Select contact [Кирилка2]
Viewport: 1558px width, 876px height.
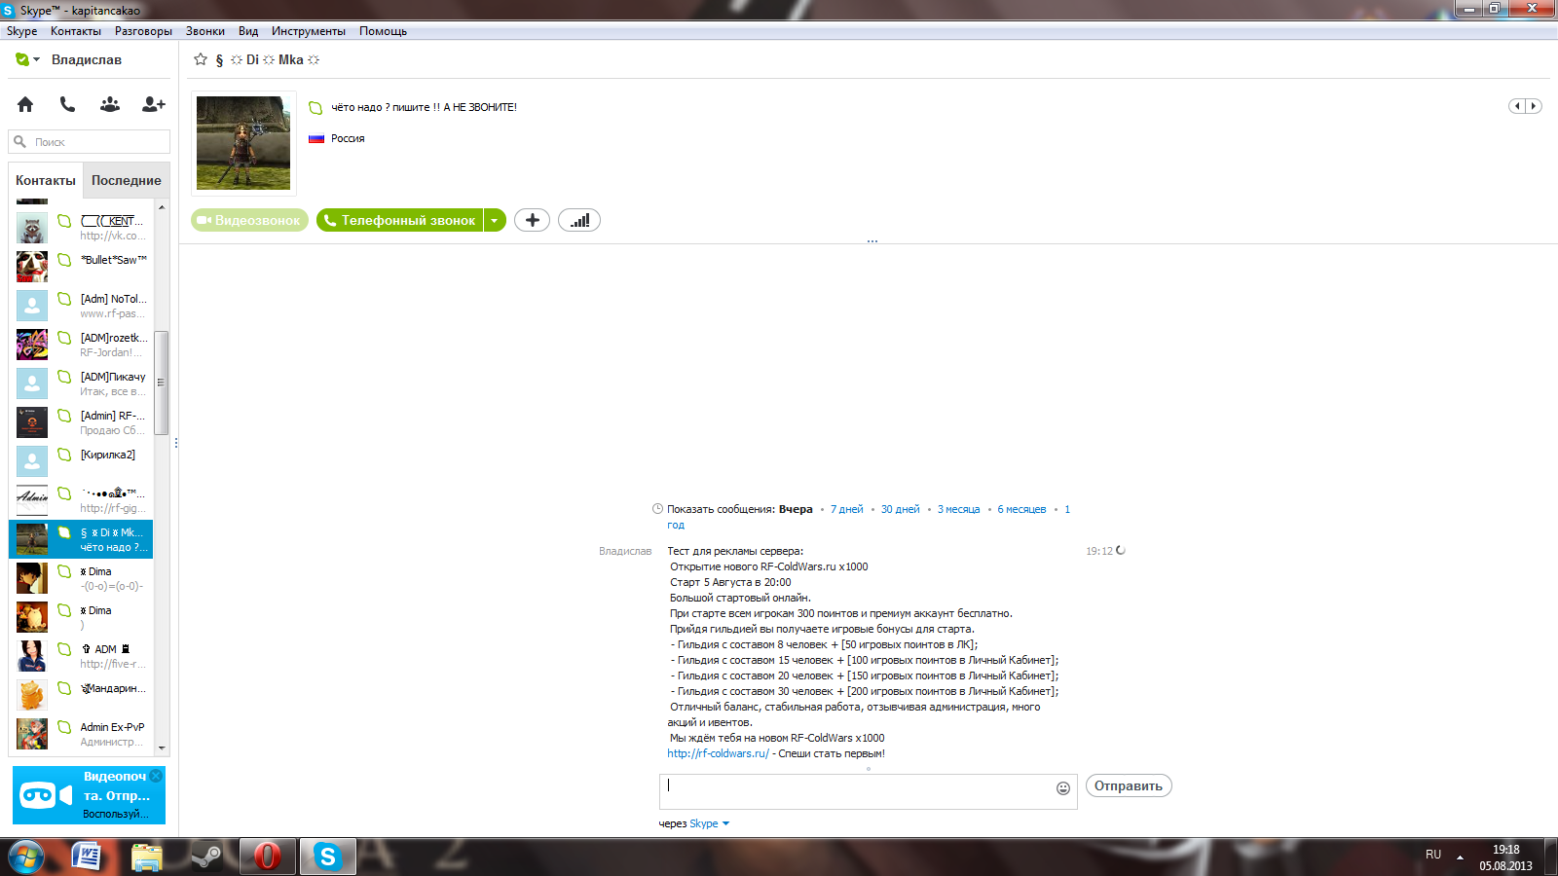coord(82,461)
